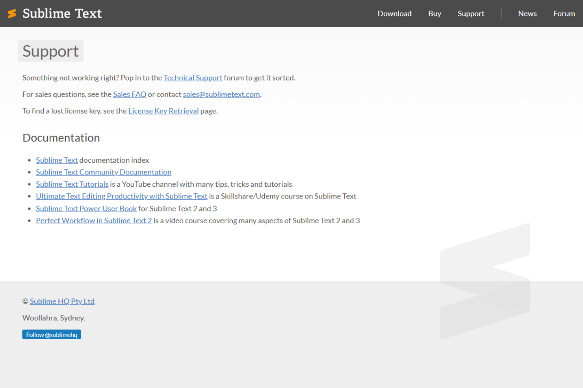This screenshot has height=388, width=583.
Task: Open the License Key Retrieval page
Action: coord(163,111)
